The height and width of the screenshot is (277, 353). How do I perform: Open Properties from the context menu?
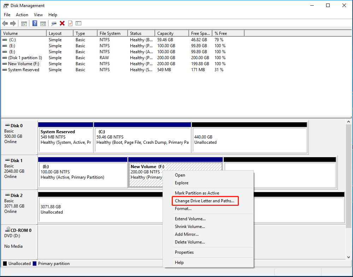(x=208, y=252)
